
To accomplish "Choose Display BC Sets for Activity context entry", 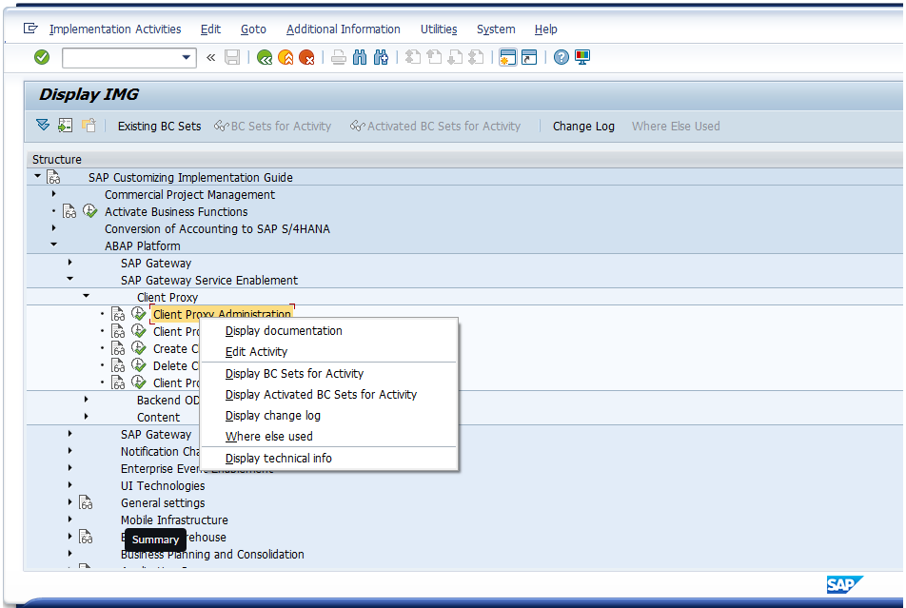I will pyautogui.click(x=329, y=373).
